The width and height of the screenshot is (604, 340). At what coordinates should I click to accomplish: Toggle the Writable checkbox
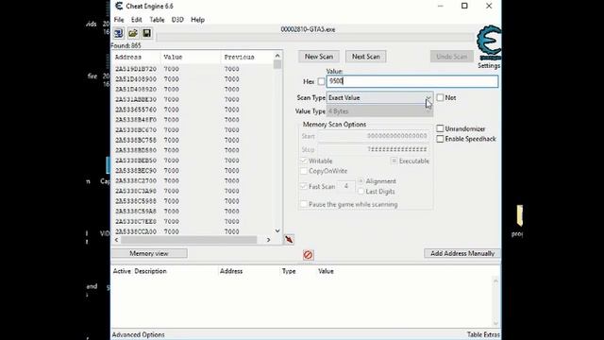304,161
